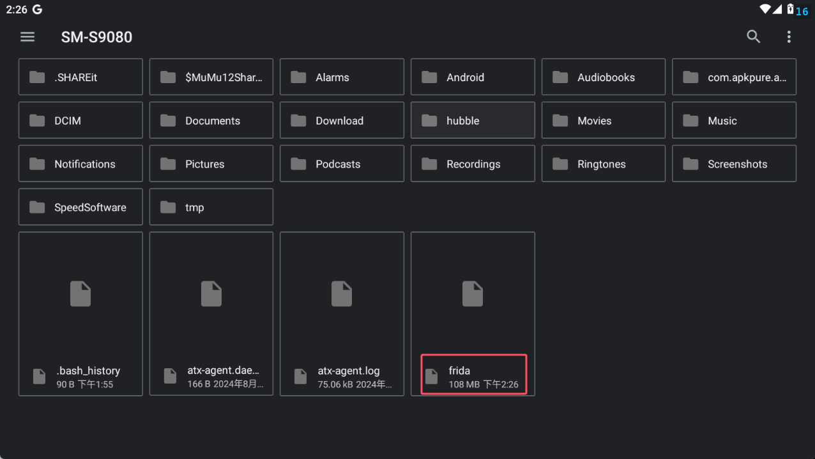The width and height of the screenshot is (815, 459).
Task: Open the Music folder
Action: pos(734,121)
